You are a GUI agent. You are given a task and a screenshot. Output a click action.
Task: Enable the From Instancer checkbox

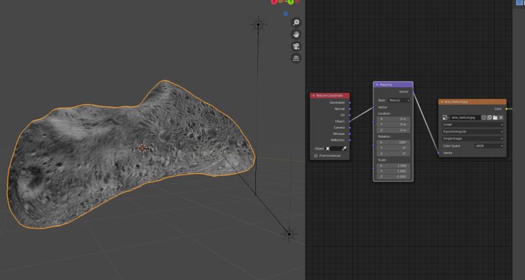pos(316,156)
